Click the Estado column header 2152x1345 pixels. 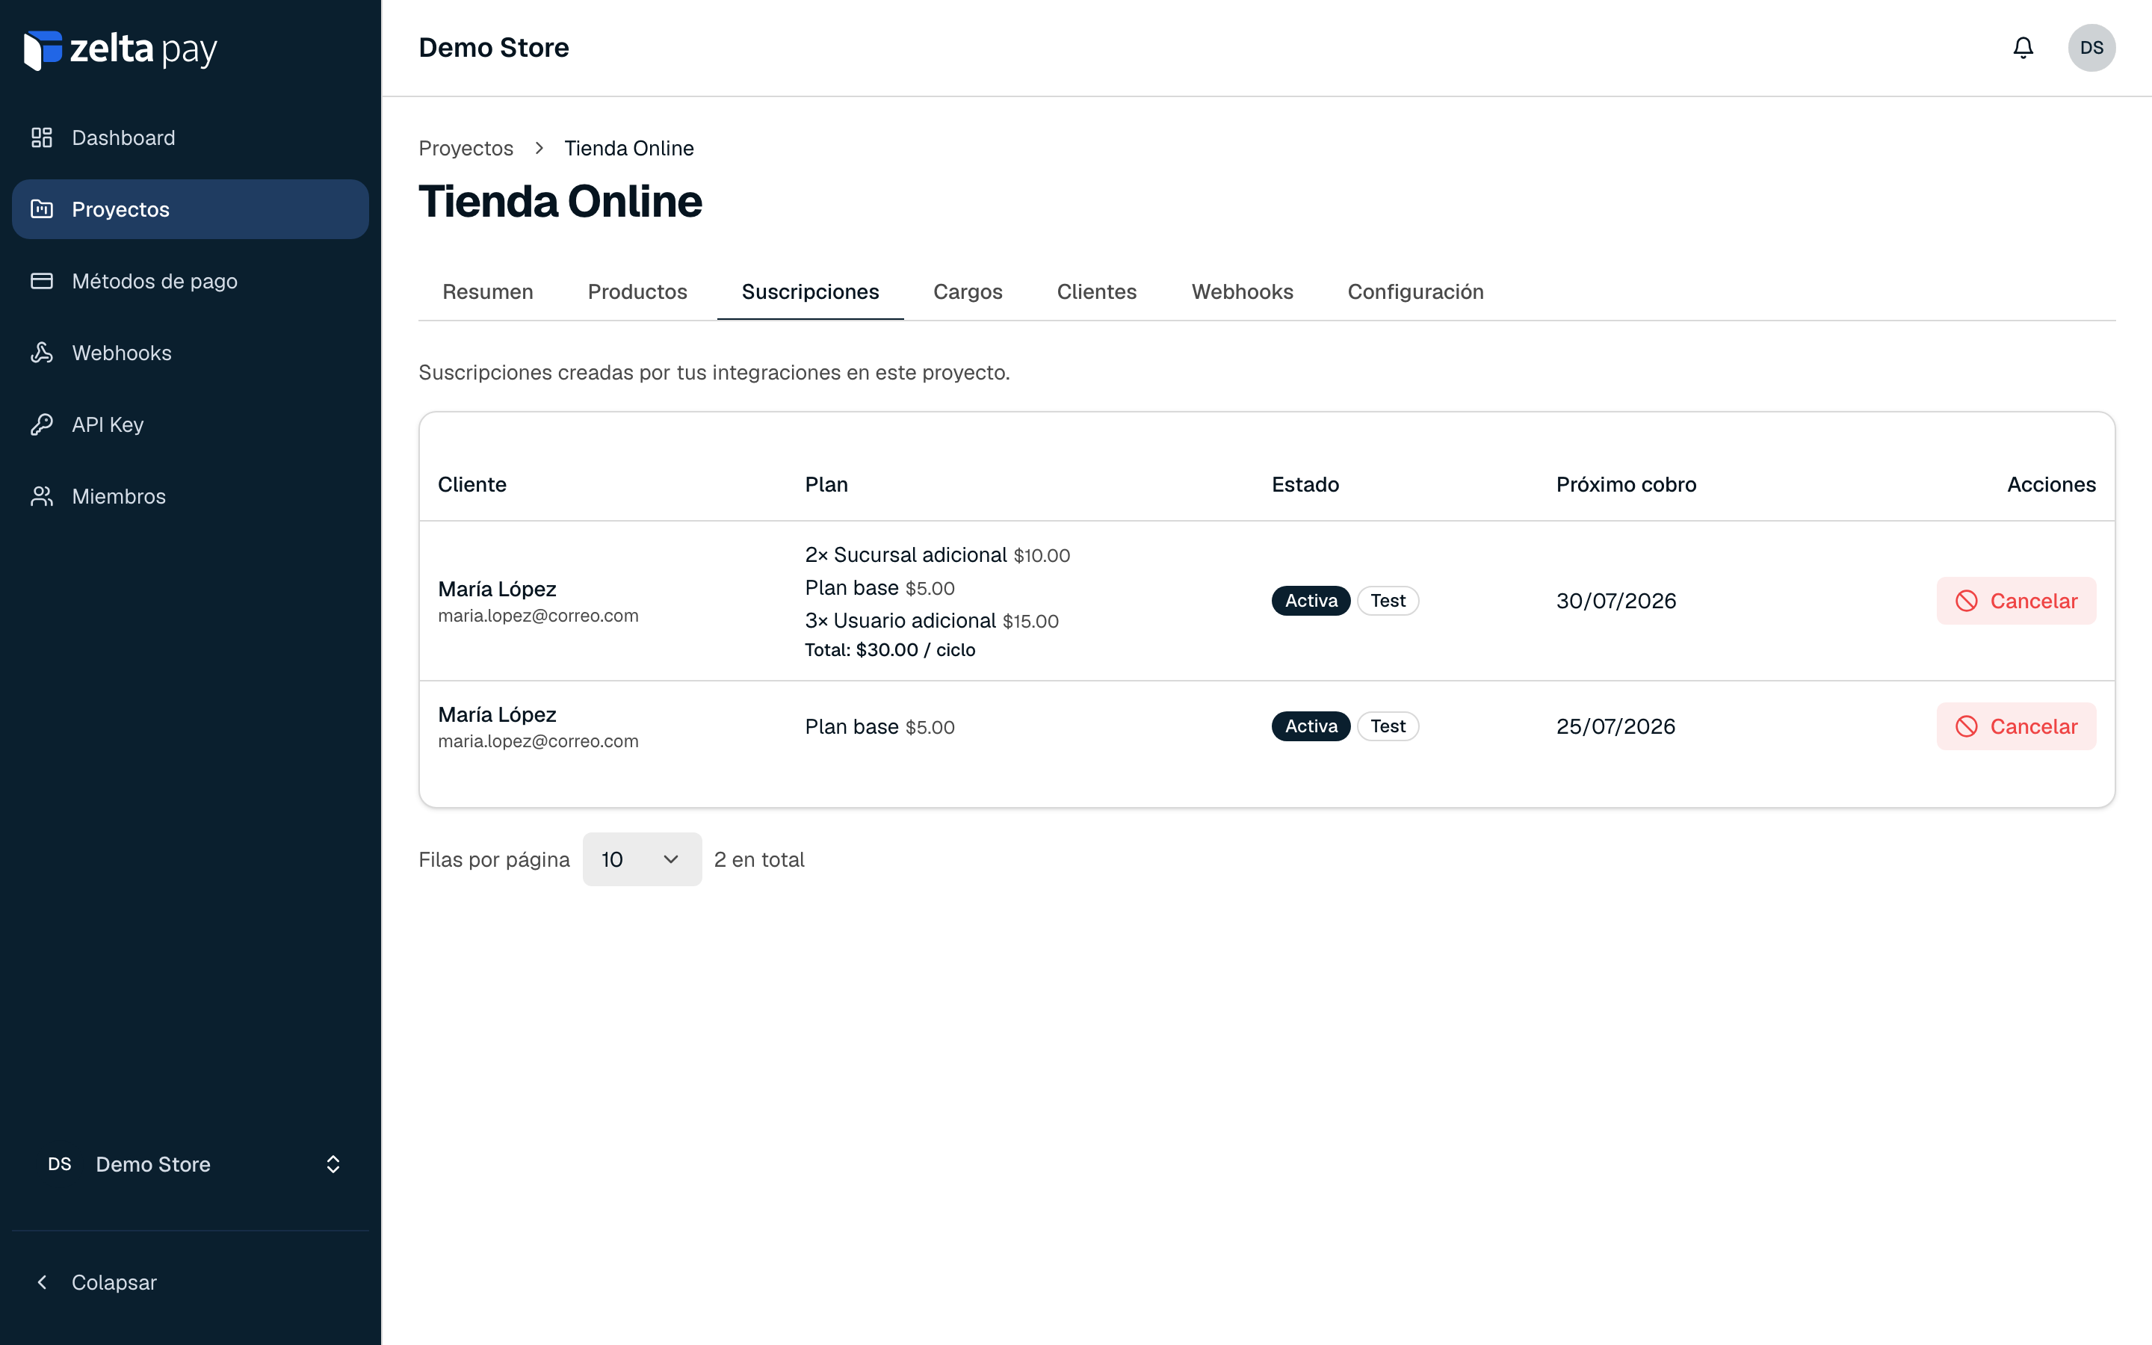pos(1305,485)
